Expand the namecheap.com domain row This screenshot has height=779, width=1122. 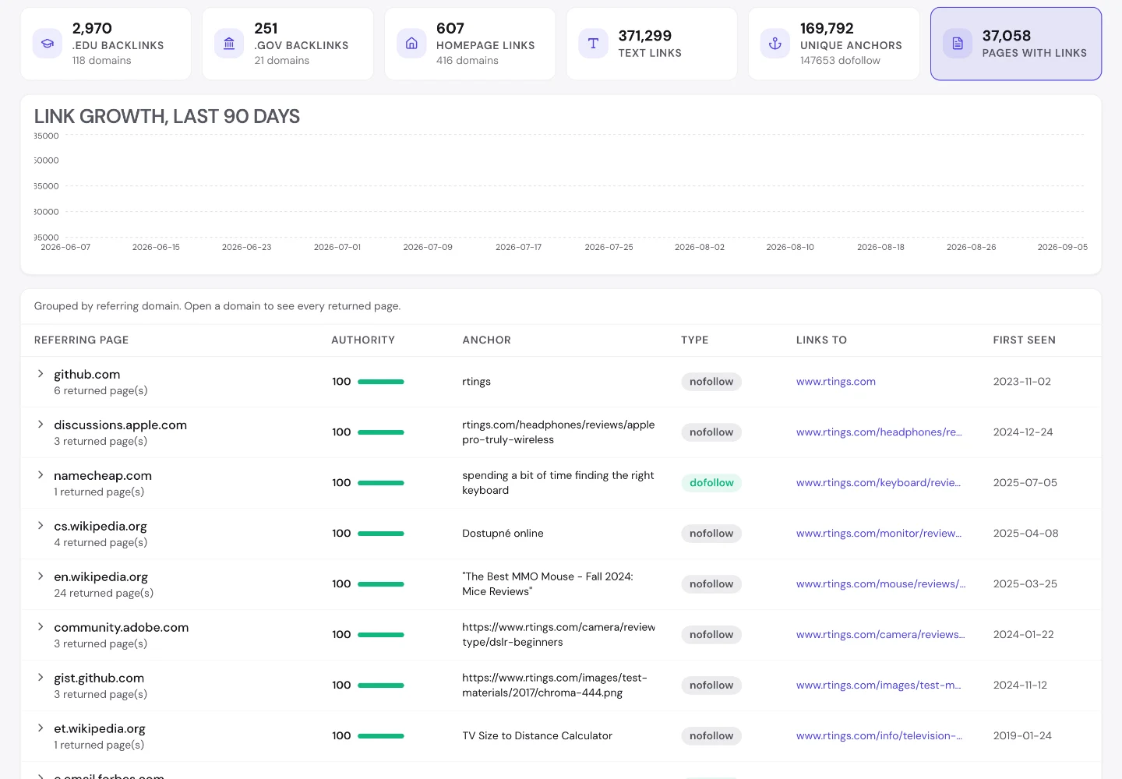[x=41, y=475]
